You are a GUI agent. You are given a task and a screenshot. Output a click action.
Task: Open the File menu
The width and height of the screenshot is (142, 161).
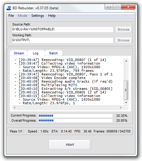(11, 16)
